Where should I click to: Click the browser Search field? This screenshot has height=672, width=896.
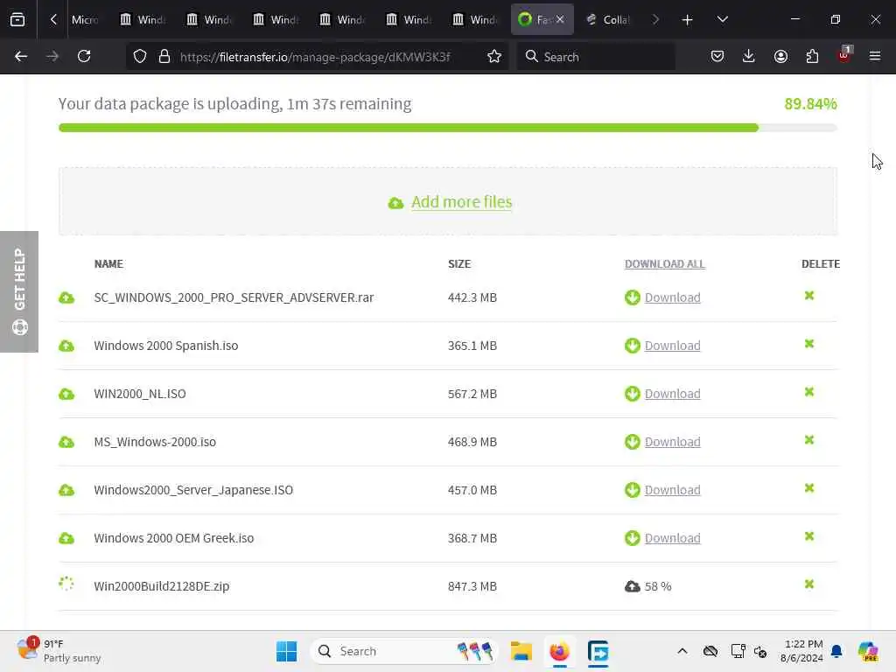coord(596,57)
